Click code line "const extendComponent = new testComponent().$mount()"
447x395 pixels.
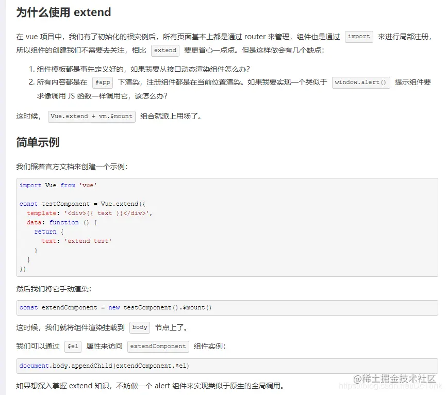(115, 308)
